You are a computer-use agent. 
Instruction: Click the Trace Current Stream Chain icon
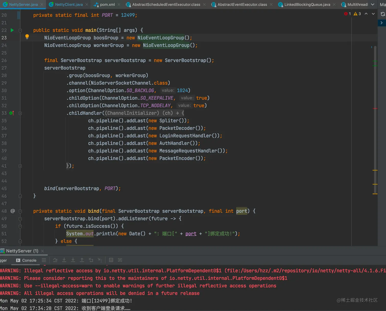120,260
